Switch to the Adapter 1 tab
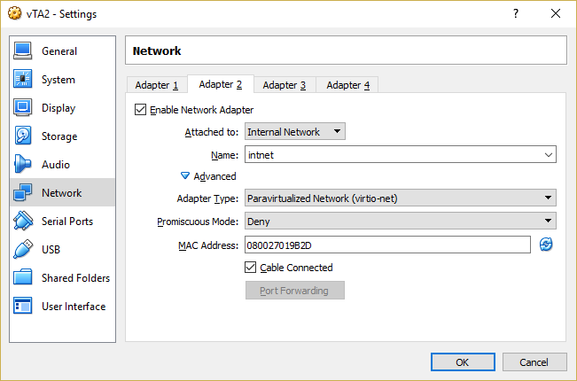 click(x=157, y=85)
